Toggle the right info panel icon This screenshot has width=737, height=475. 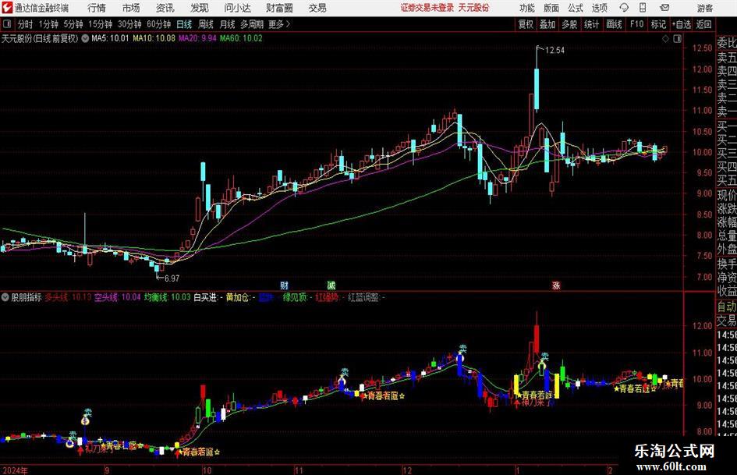pyautogui.click(x=677, y=39)
